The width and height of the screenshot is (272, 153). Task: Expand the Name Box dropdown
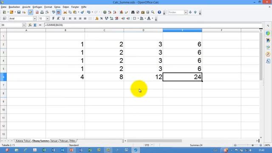pyautogui.click(x=24, y=25)
